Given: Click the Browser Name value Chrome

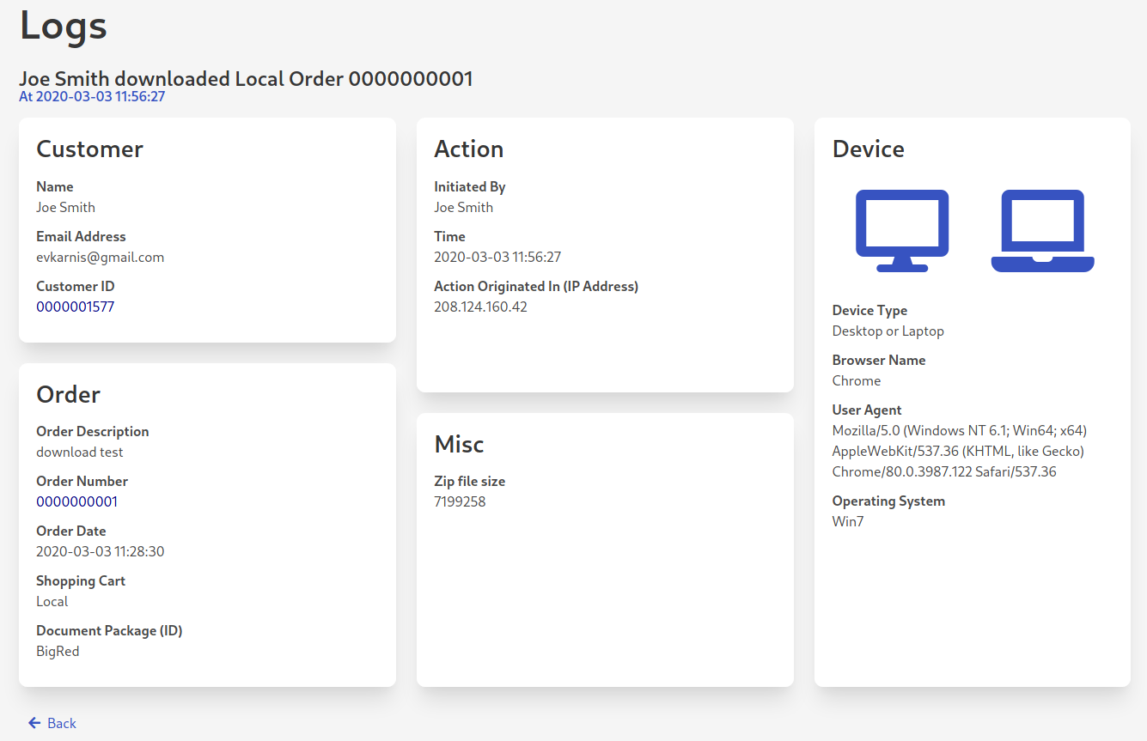Looking at the screenshot, I should 856,380.
